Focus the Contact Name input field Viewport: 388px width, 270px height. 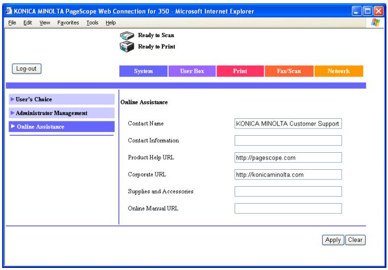(288, 124)
